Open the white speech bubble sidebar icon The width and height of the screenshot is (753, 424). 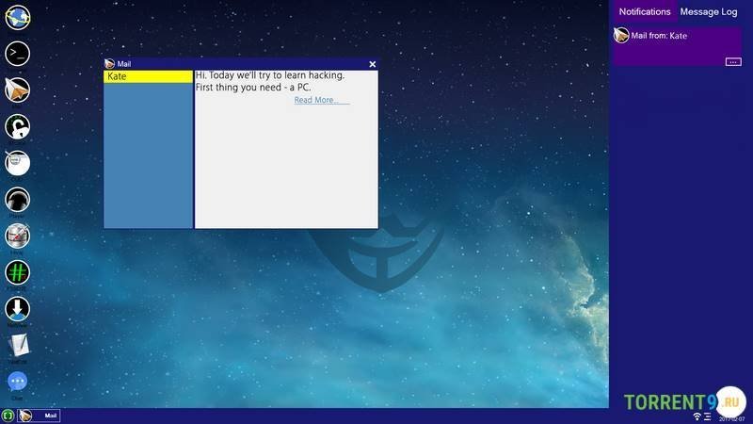point(18,163)
